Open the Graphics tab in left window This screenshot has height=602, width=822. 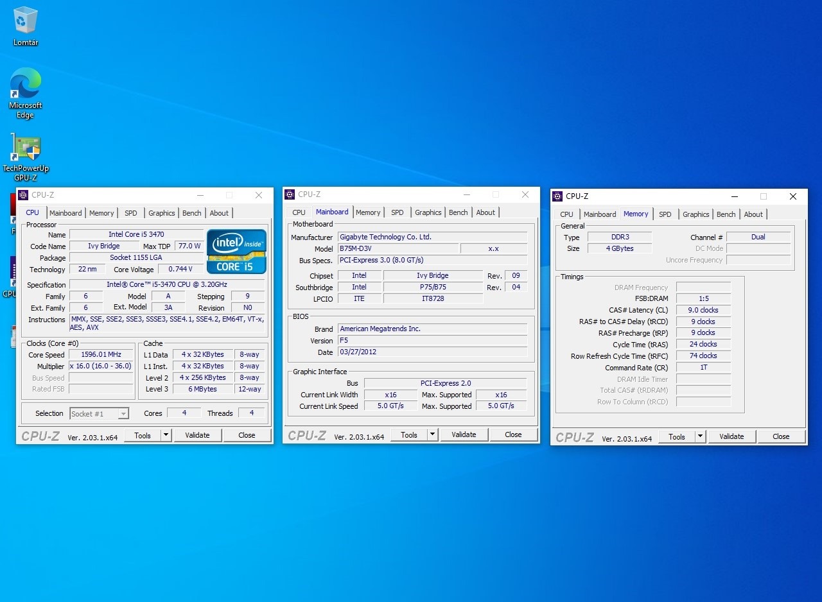[x=162, y=213]
